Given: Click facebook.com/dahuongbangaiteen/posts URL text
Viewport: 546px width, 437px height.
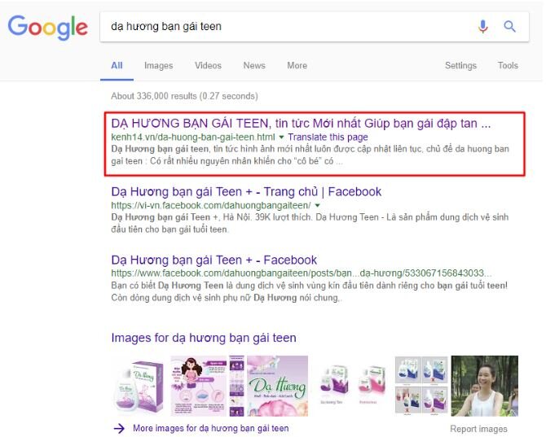Looking at the screenshot, I should (x=301, y=273).
